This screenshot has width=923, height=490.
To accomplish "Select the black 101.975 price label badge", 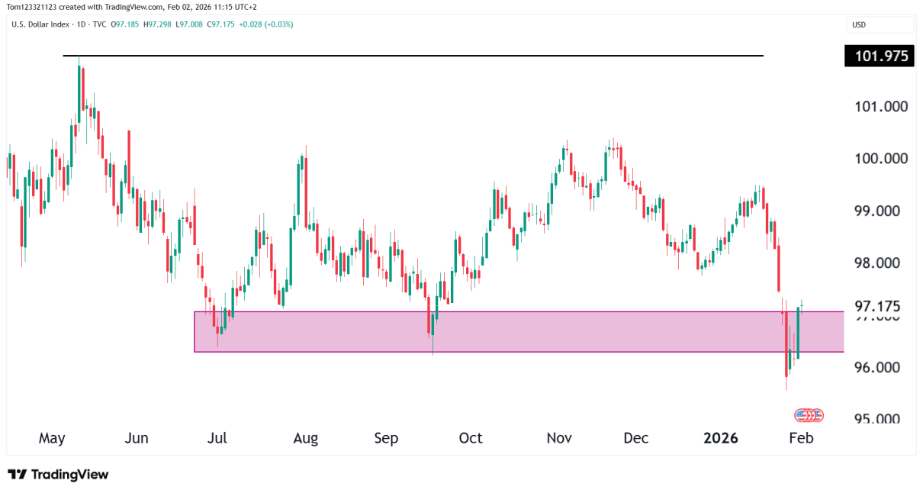I will (879, 56).
